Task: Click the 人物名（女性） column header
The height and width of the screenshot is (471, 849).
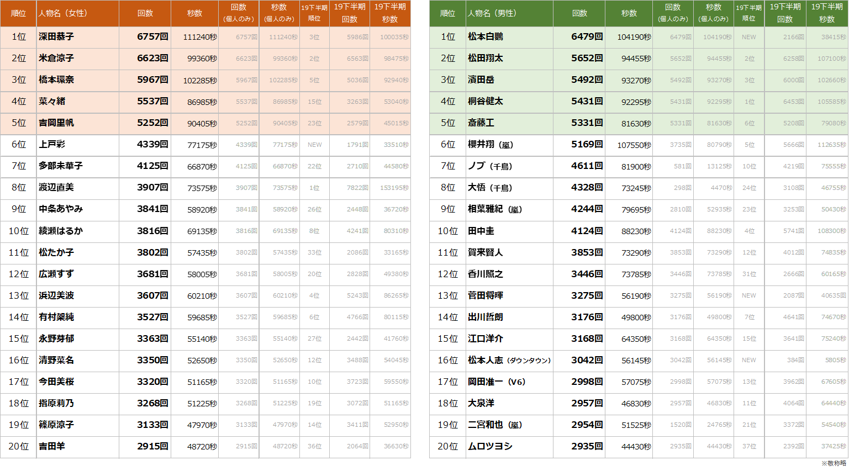Action: (62, 13)
